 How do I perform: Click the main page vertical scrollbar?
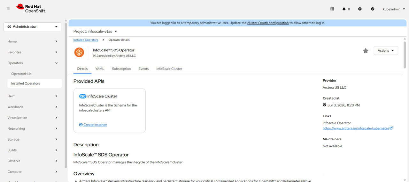click(405, 54)
